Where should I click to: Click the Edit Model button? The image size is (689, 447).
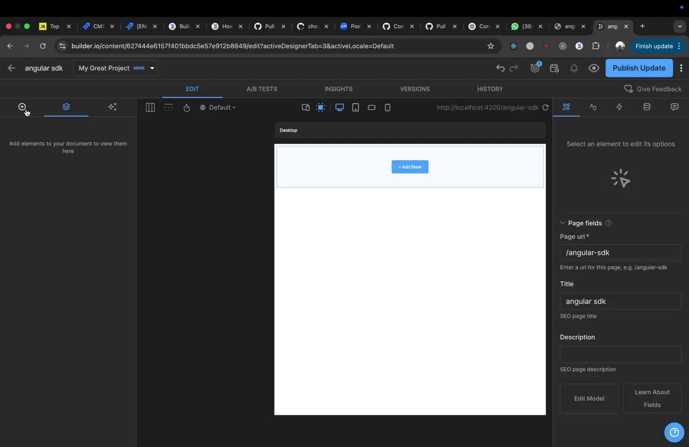(589, 399)
